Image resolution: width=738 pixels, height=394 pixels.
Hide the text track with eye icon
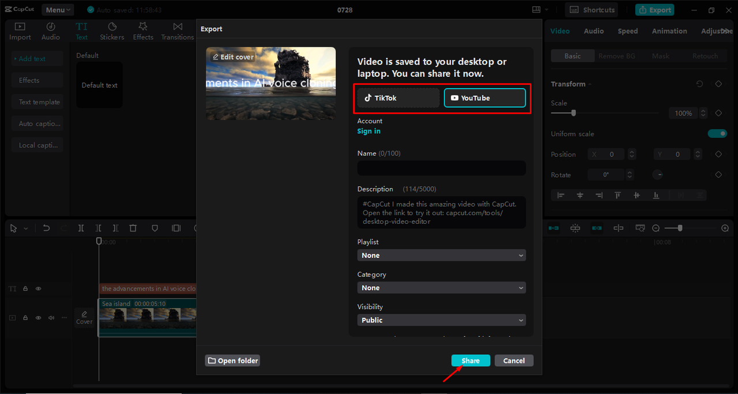(x=39, y=288)
